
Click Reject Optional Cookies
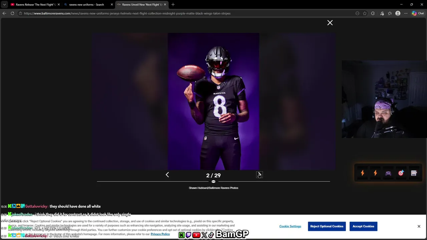click(x=327, y=226)
